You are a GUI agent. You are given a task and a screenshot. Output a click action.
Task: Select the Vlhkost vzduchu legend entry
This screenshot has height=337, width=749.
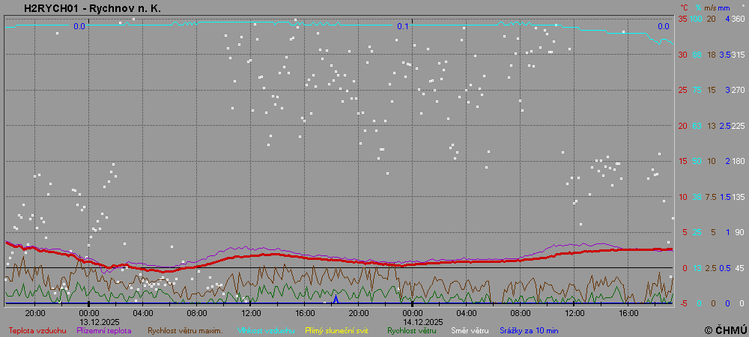point(261,330)
